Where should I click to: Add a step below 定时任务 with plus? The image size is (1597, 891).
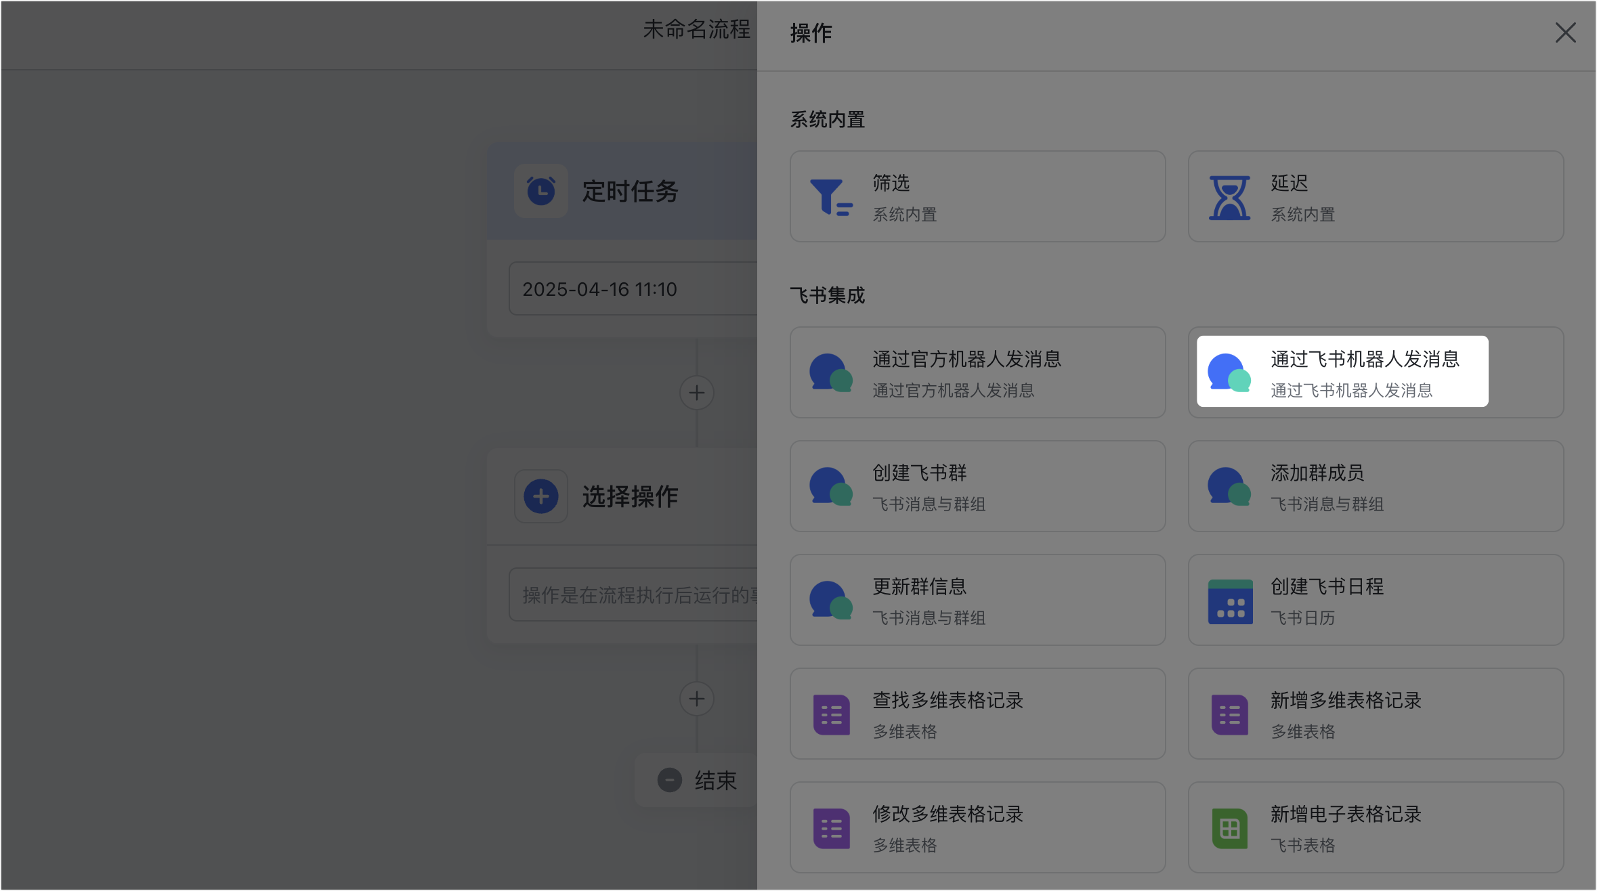click(x=696, y=393)
